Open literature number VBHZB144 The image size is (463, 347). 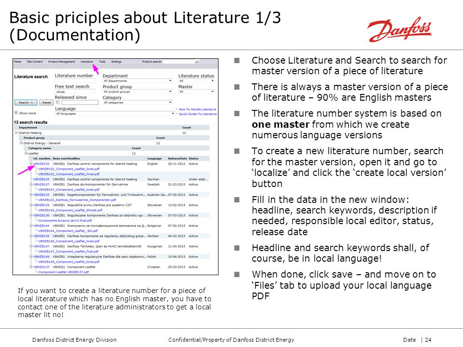(41, 226)
